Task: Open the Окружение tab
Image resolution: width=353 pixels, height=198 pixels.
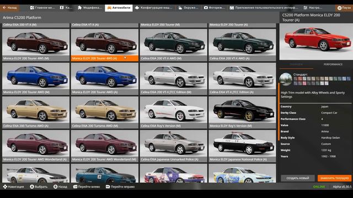Action: pyautogui.click(x=188, y=8)
